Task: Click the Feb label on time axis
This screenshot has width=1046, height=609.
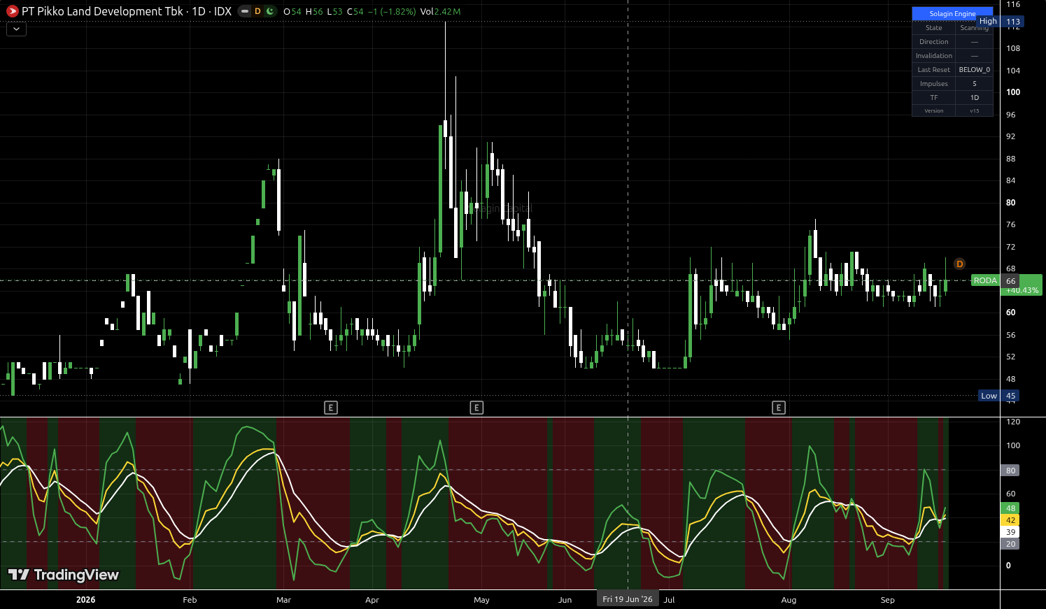Action: tap(190, 600)
